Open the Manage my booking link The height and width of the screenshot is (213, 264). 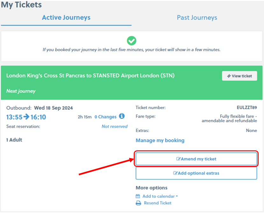pyautogui.click(x=160, y=141)
